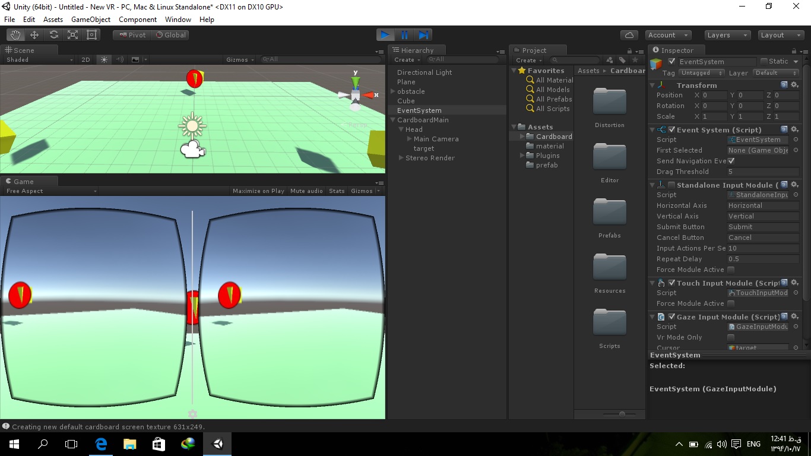Open Scene Gizmos dropdown
Screen dimensions: 811x456
(x=240, y=59)
